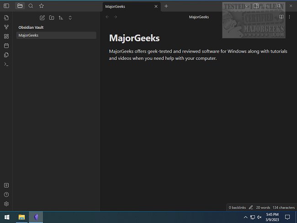Click 20 words count in status bar
Screen dimensions: 297x223
pos(263,207)
